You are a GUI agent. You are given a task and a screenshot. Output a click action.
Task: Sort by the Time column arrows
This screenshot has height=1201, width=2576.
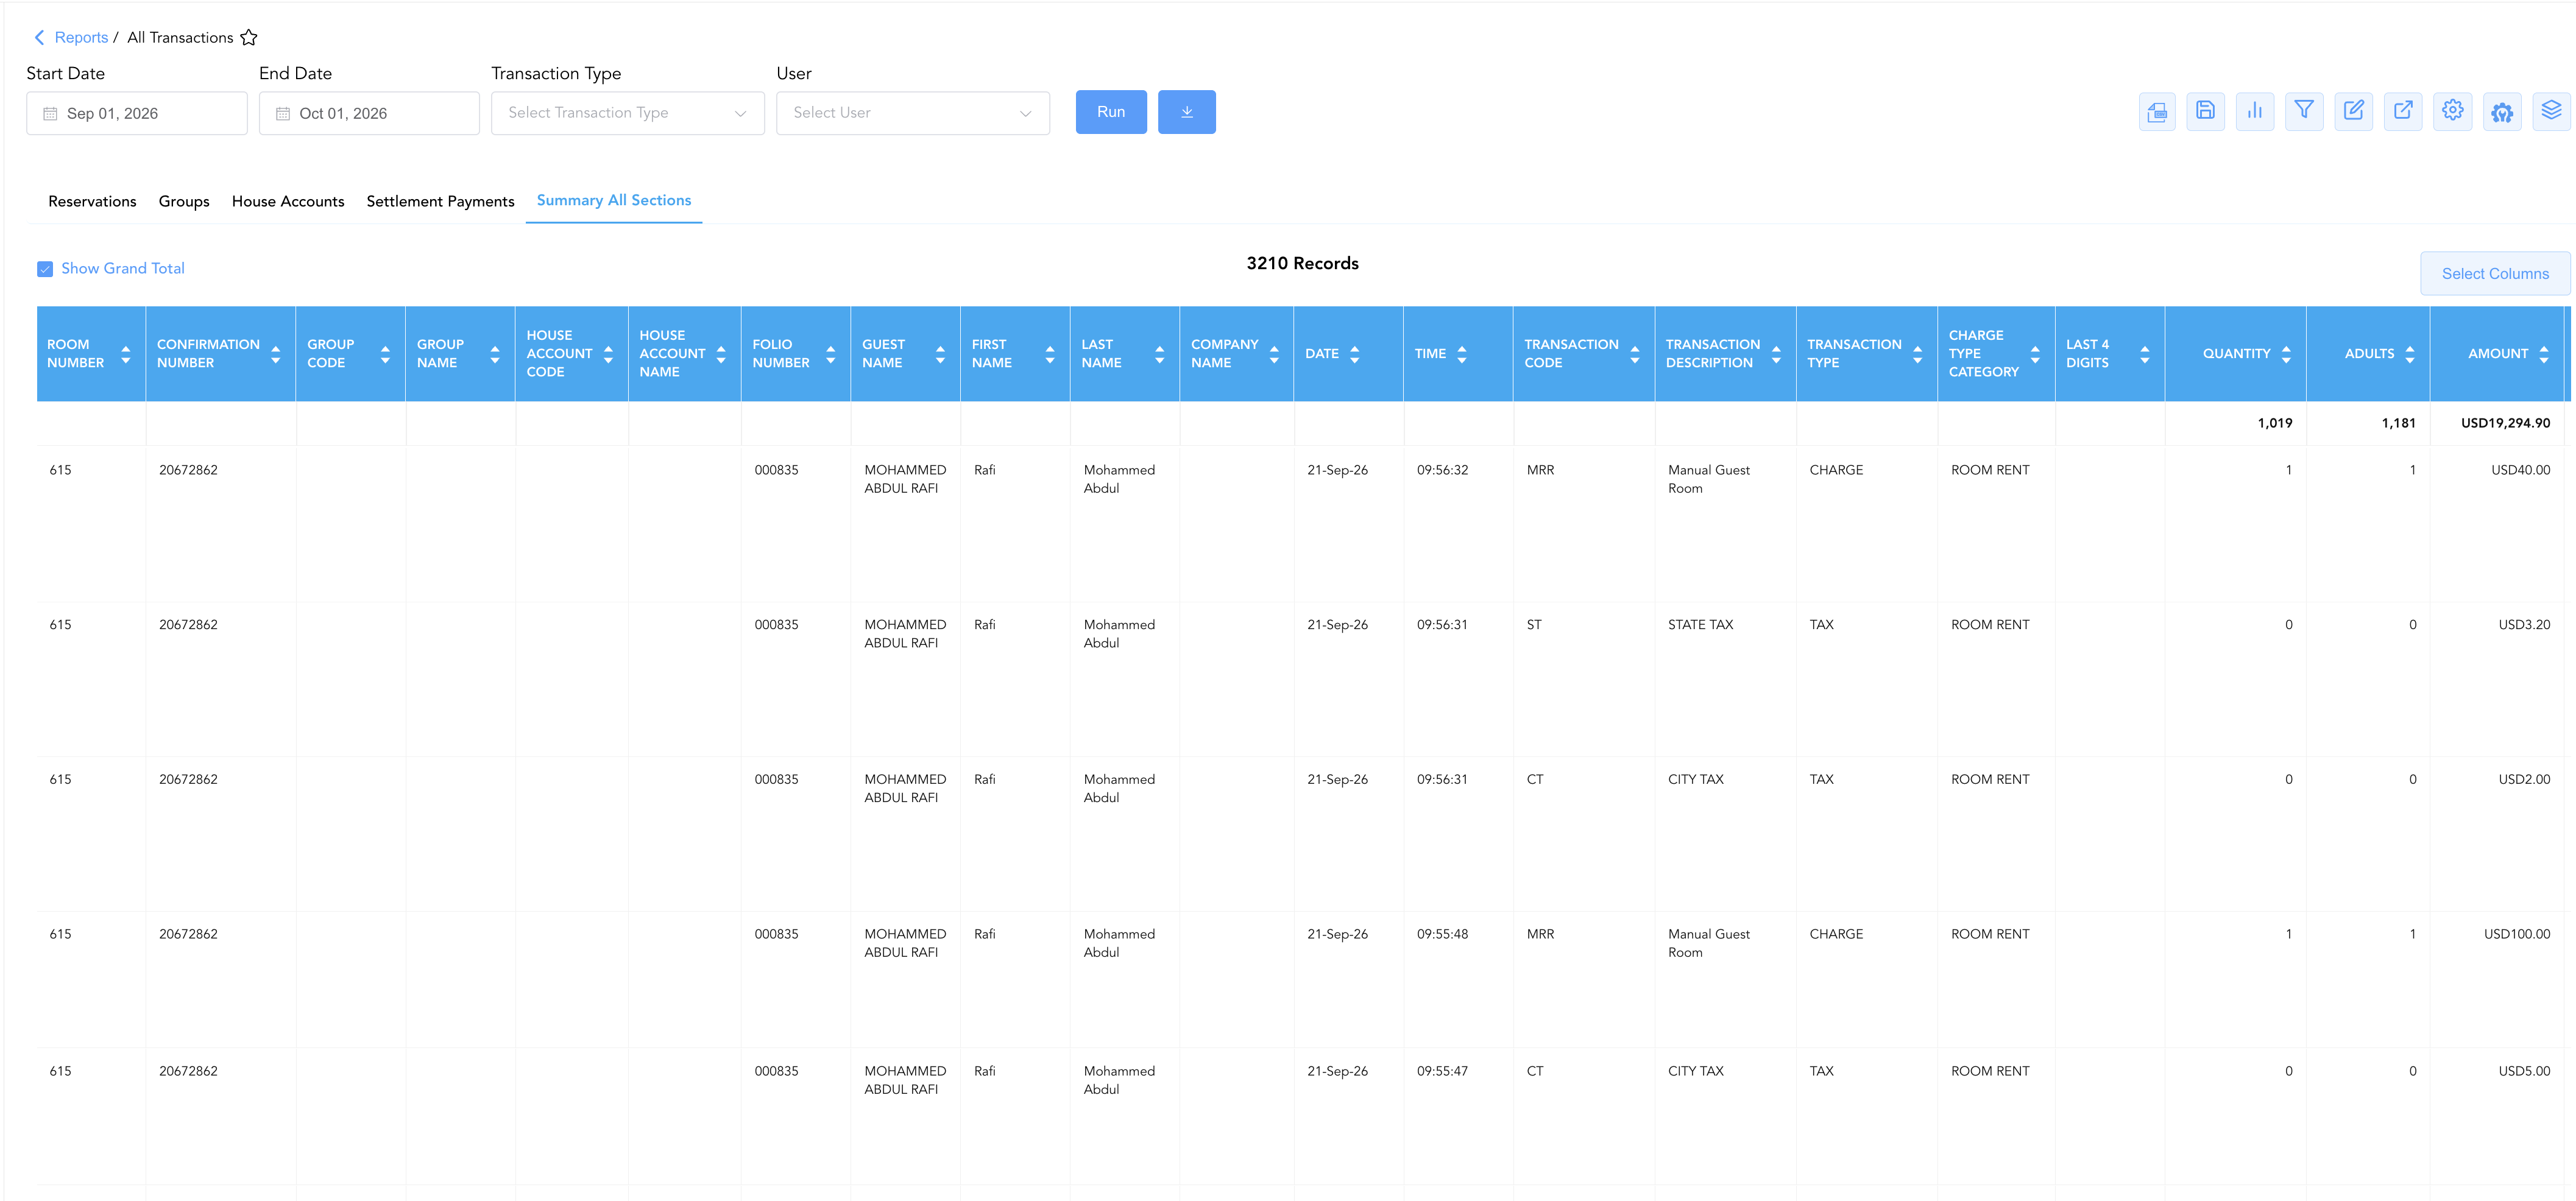pos(1462,354)
